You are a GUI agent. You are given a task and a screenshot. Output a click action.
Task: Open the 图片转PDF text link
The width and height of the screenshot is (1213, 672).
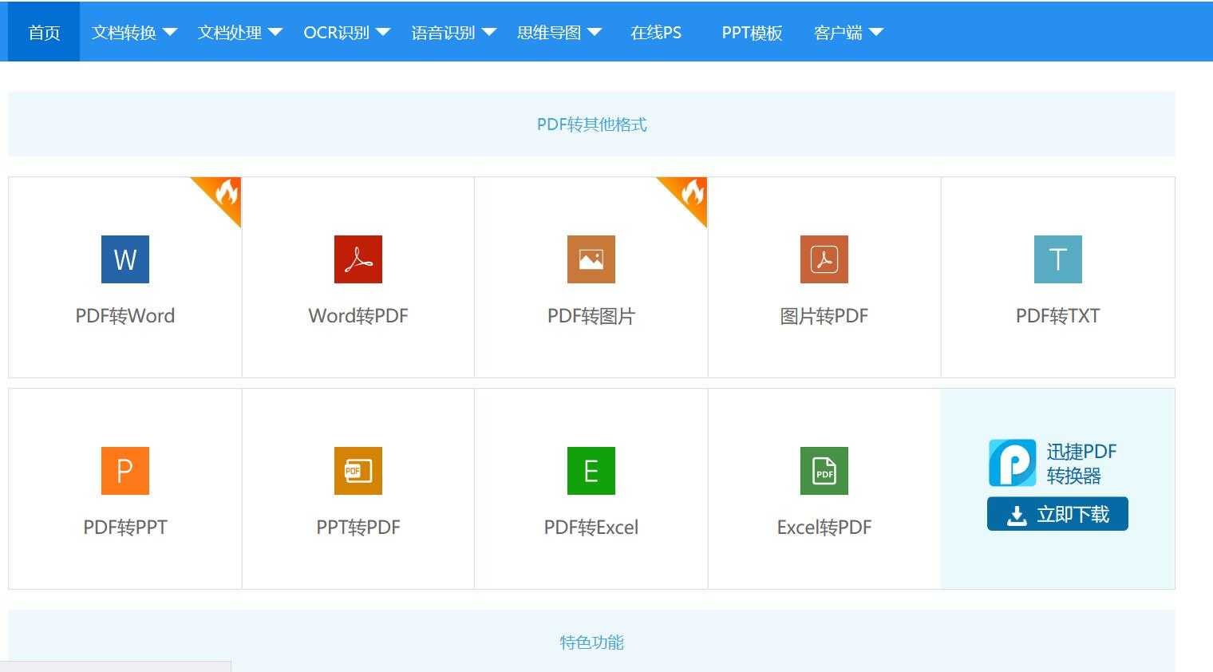[x=824, y=316]
